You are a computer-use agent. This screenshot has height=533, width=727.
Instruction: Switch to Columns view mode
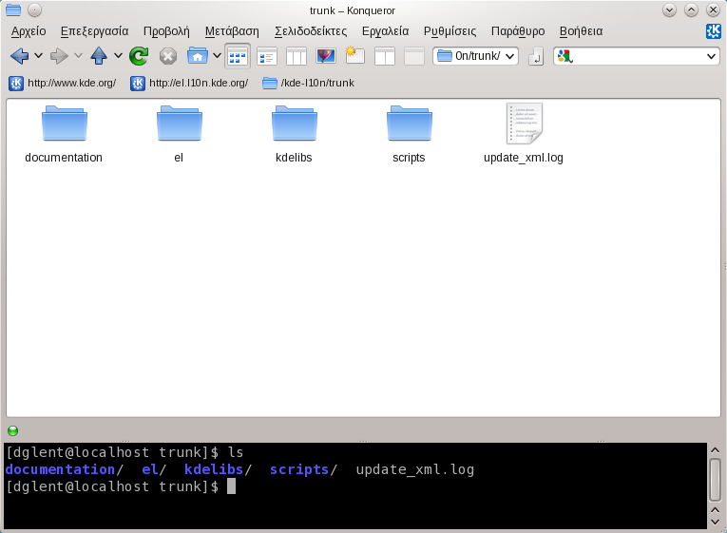[297, 56]
